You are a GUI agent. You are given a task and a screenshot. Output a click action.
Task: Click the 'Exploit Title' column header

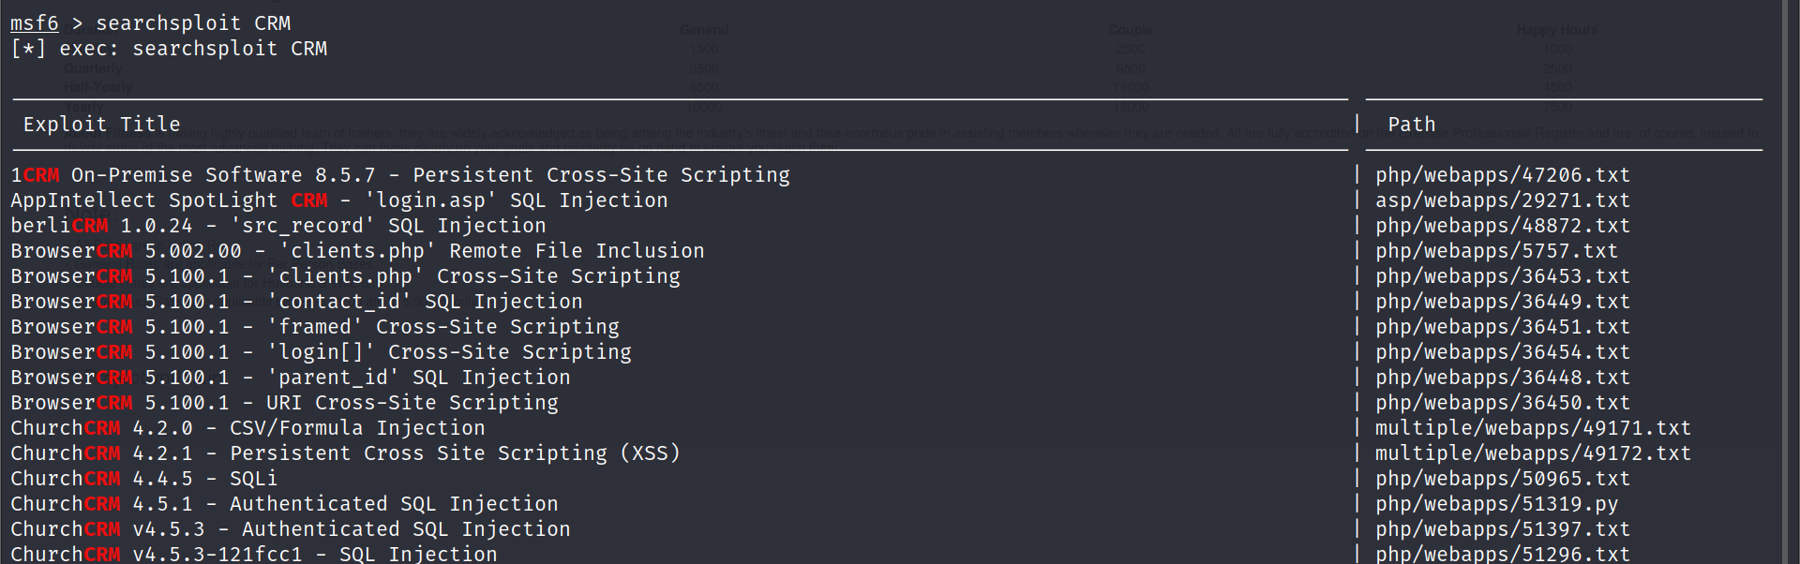pos(101,125)
